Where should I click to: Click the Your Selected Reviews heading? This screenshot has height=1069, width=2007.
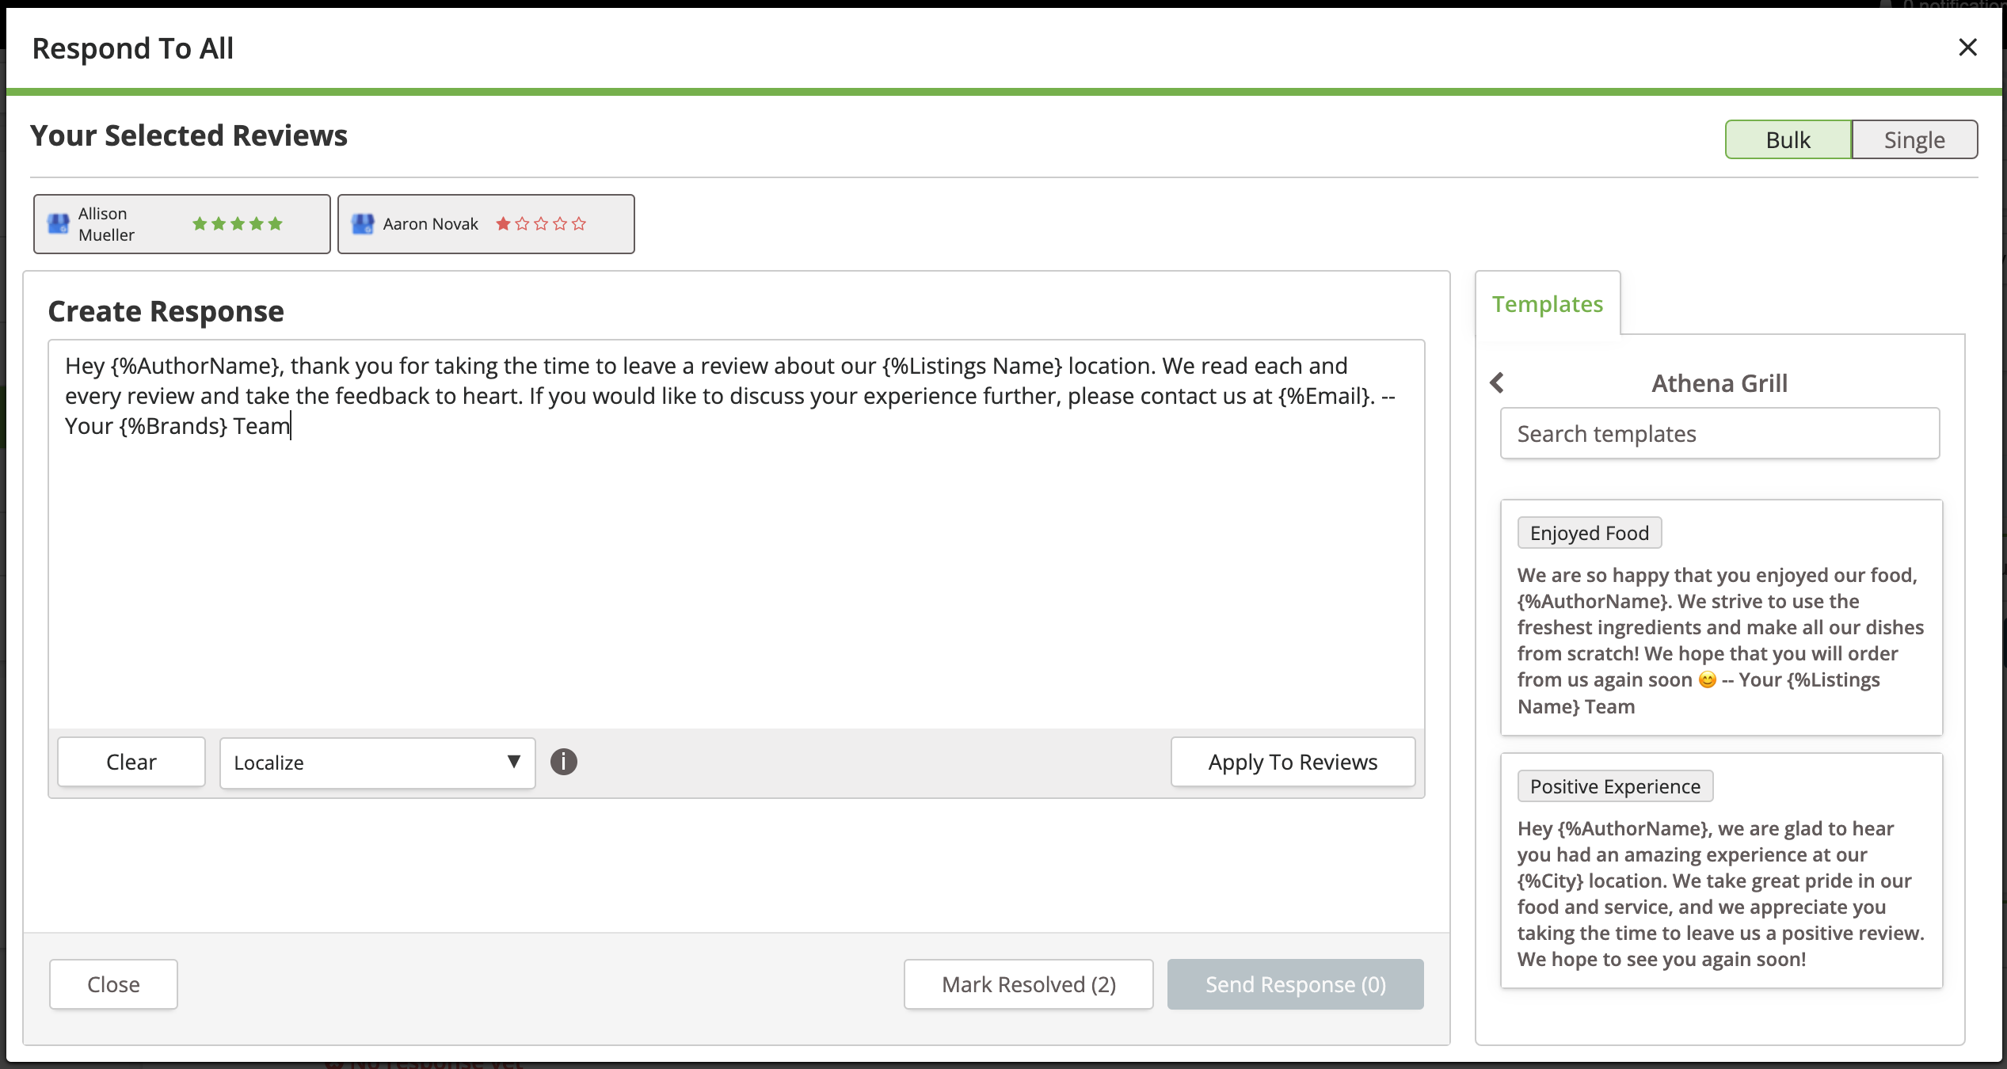coord(189,136)
